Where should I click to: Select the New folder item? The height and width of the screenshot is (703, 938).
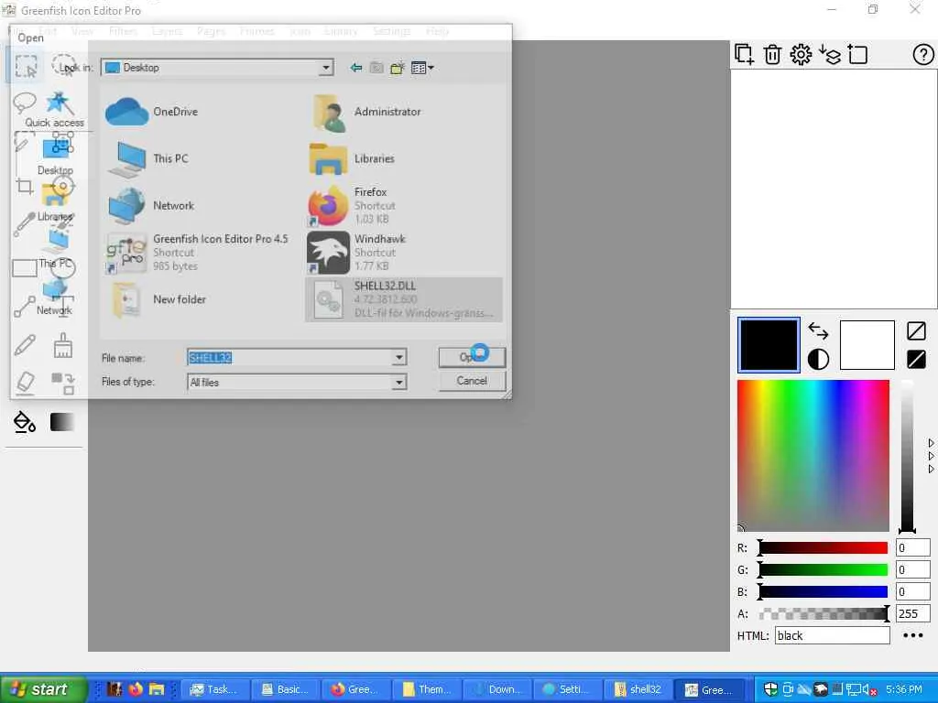click(x=158, y=299)
